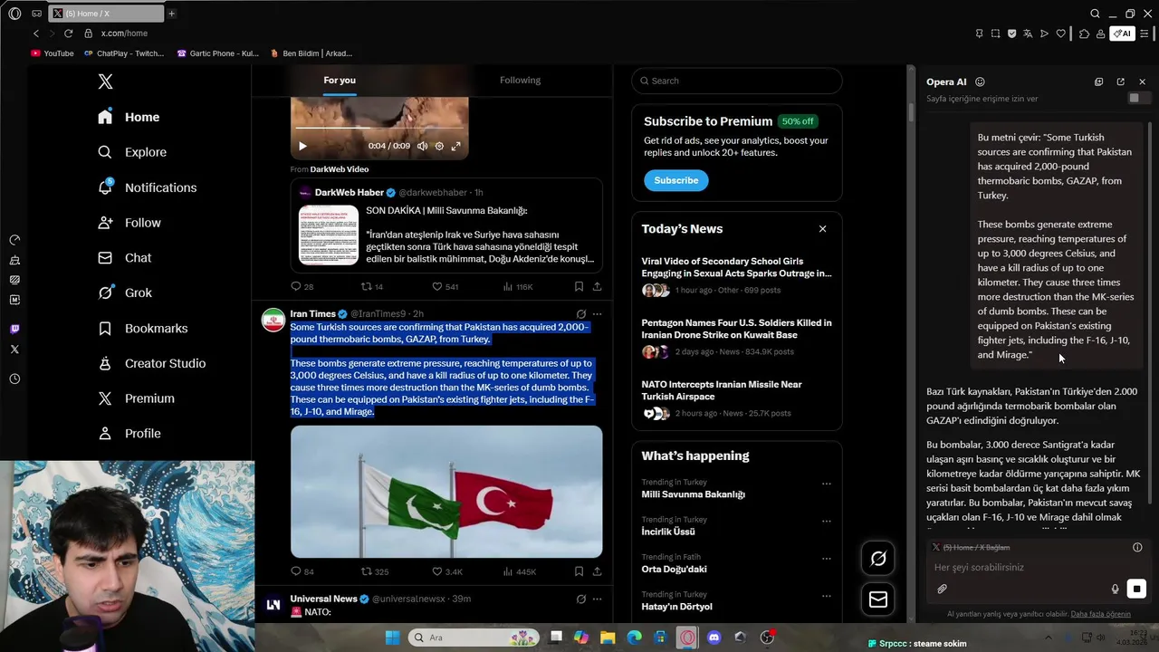Open the Gartic Phone bookmark
Viewport: 1159px width, 652px height.
point(217,53)
